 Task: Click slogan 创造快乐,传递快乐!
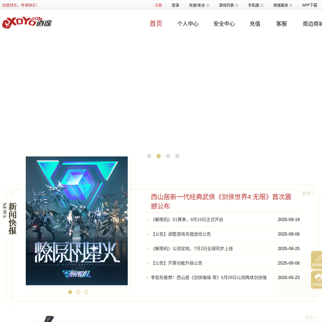[20, 5]
